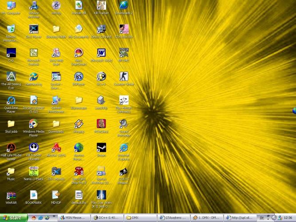Click the Windows Media Player icon
Image resolution: width=296 pixels, height=222 pixels.
click(33, 124)
